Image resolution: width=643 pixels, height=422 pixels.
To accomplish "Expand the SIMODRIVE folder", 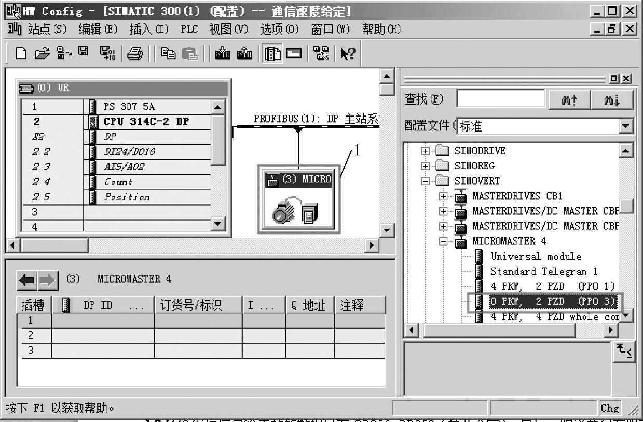I will 426,151.
